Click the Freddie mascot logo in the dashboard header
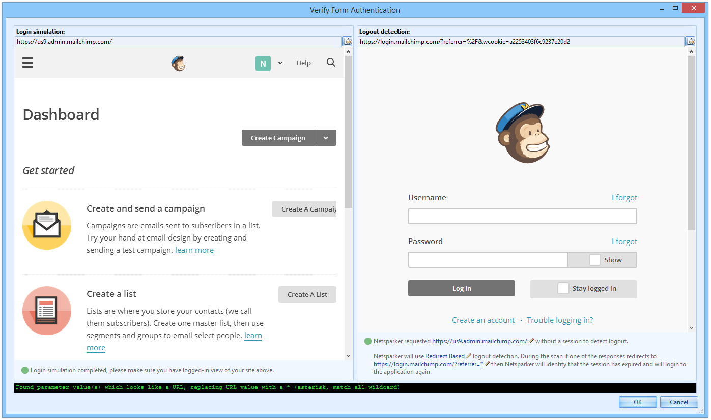This screenshot has width=711, height=420. pos(179,63)
